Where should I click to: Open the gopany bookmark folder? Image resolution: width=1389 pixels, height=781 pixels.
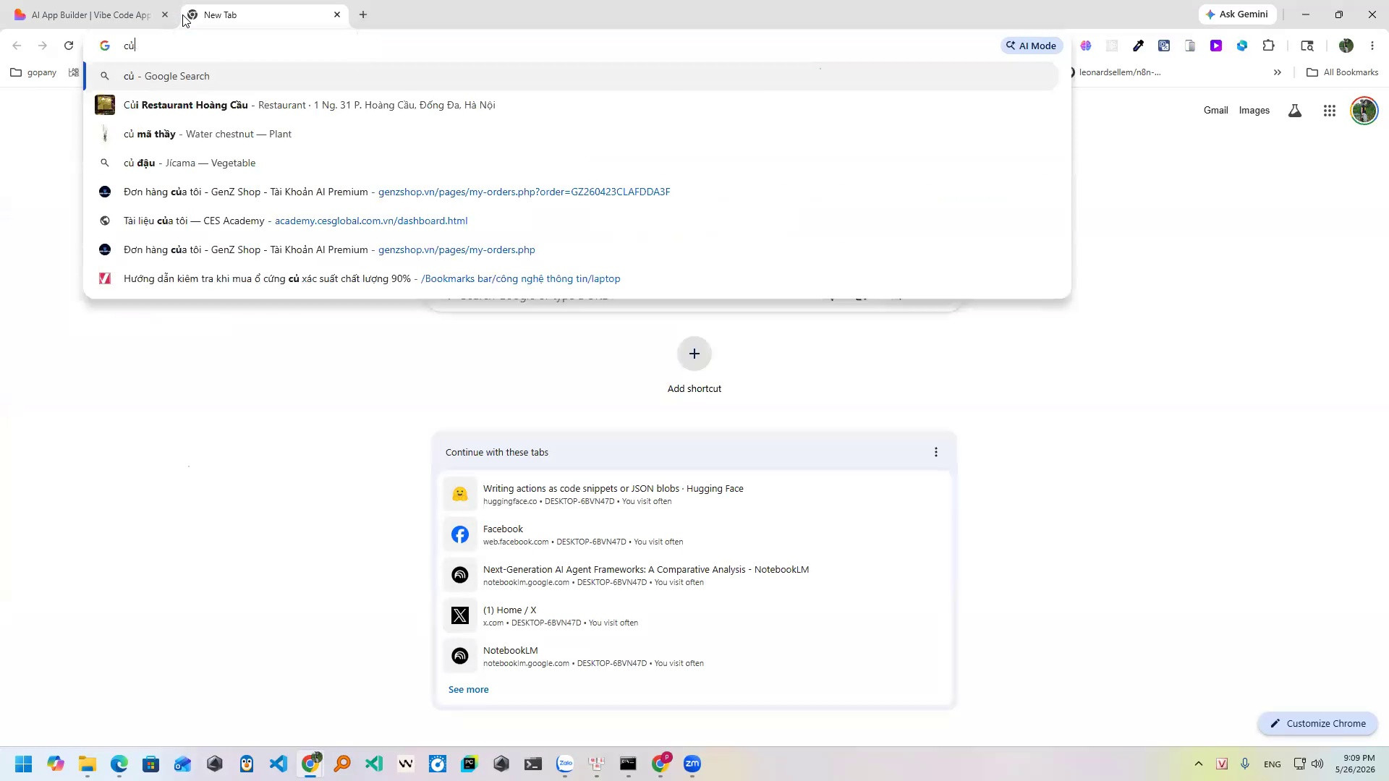[34, 72]
